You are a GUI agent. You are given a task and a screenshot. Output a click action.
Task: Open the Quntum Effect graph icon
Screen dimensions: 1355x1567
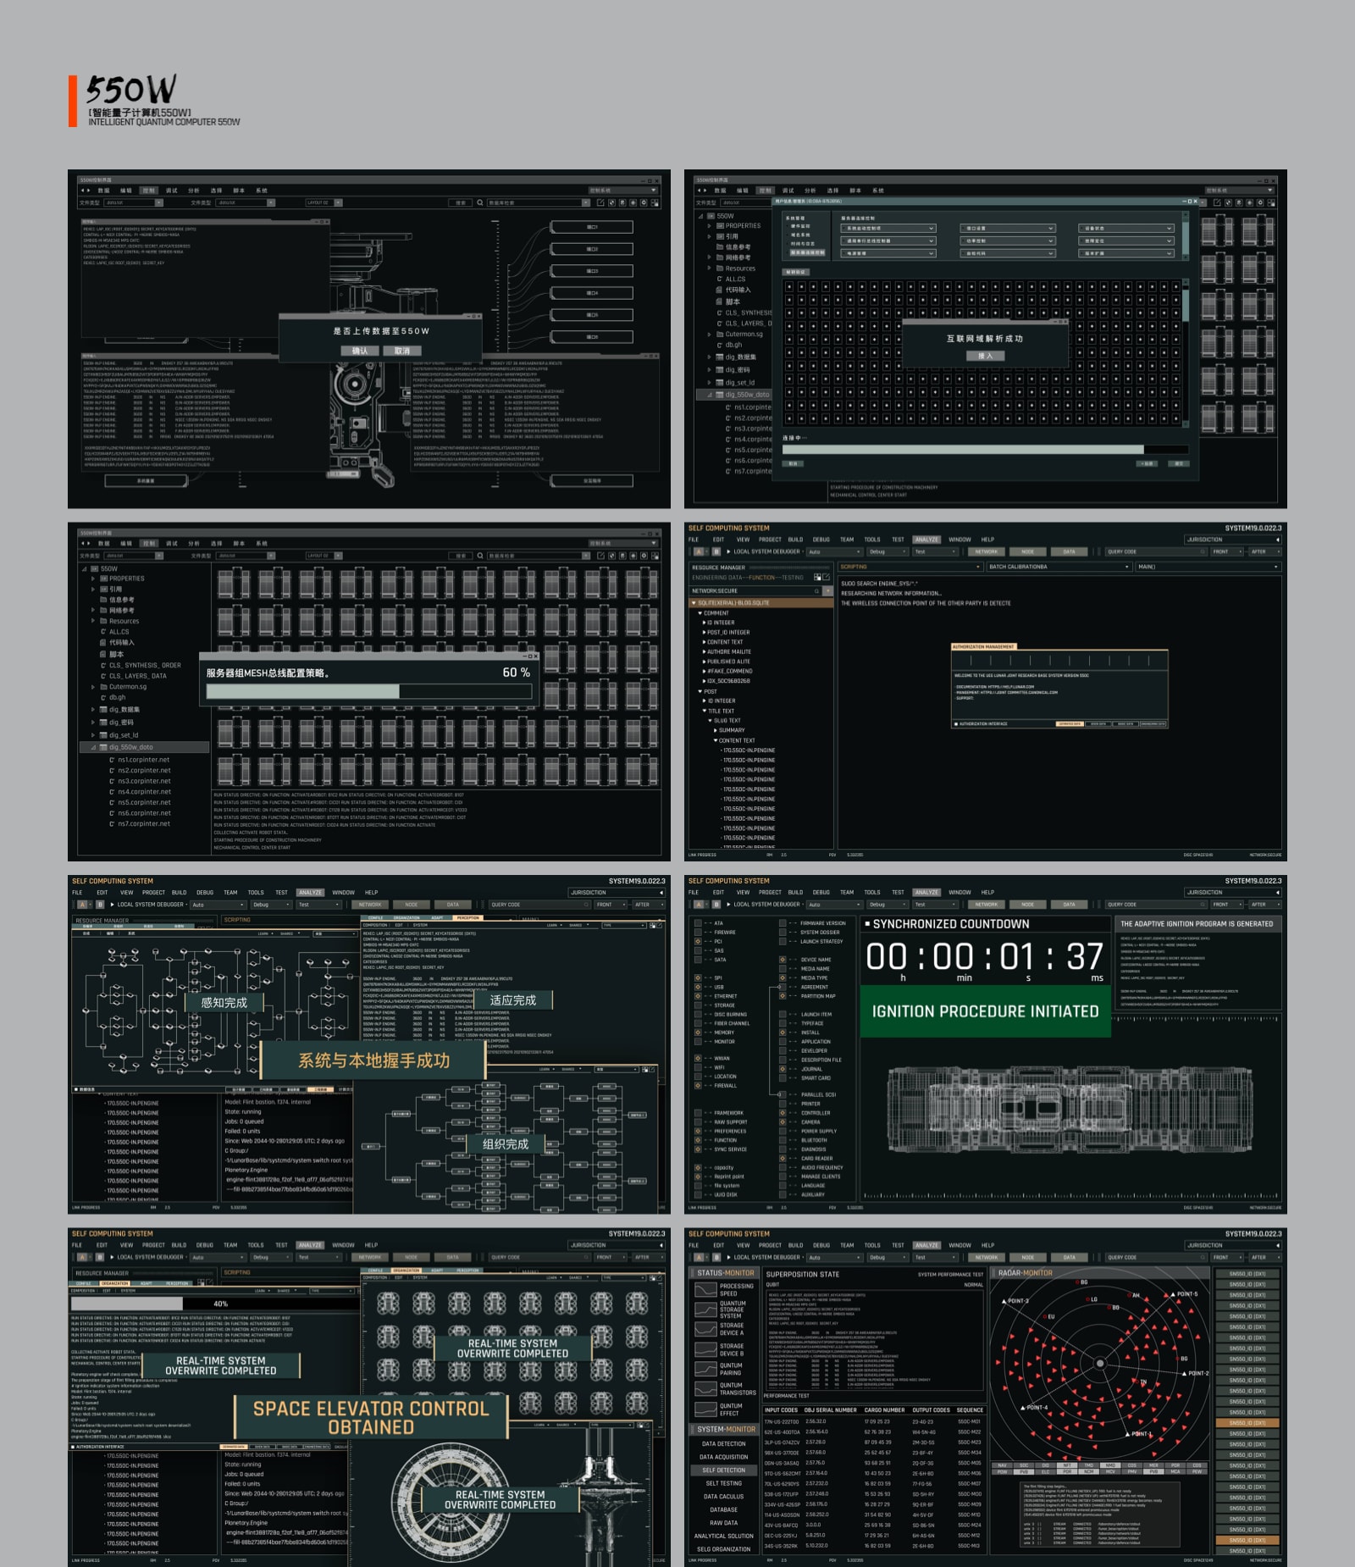click(705, 1409)
